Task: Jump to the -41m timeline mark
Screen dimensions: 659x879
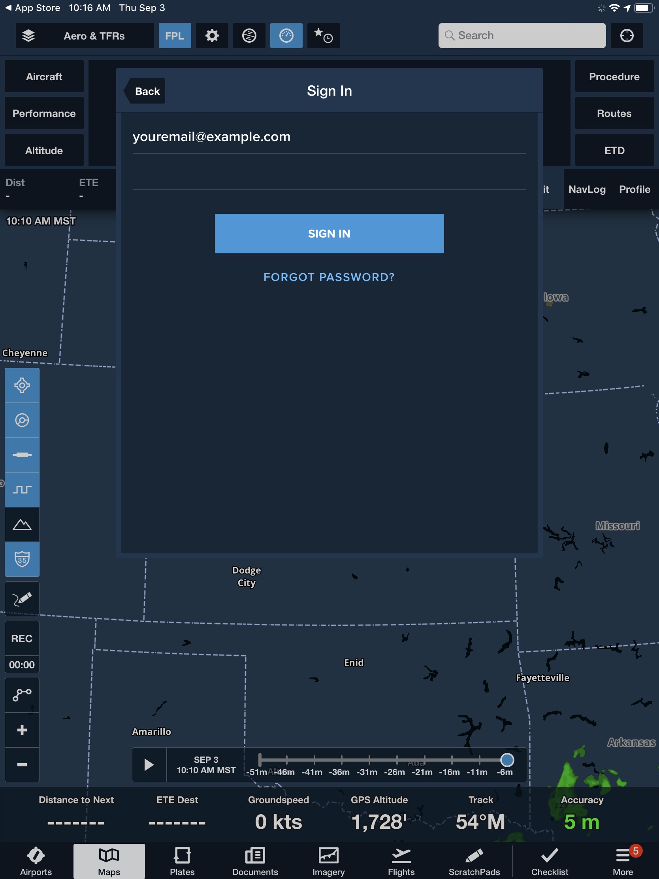Action: click(312, 772)
